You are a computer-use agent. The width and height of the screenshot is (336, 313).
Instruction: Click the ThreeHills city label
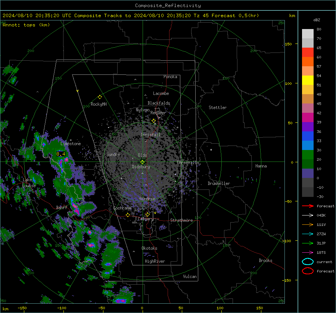pyautogui.click(x=188, y=163)
